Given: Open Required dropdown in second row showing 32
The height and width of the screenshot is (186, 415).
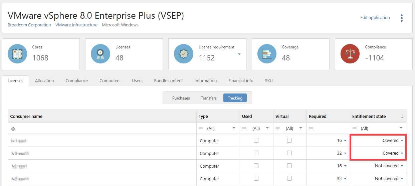Looking at the screenshot, I should pyautogui.click(x=345, y=153).
